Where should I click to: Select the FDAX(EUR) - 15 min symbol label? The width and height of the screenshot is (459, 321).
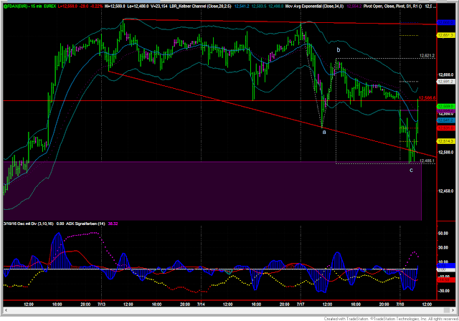pos(24,6)
